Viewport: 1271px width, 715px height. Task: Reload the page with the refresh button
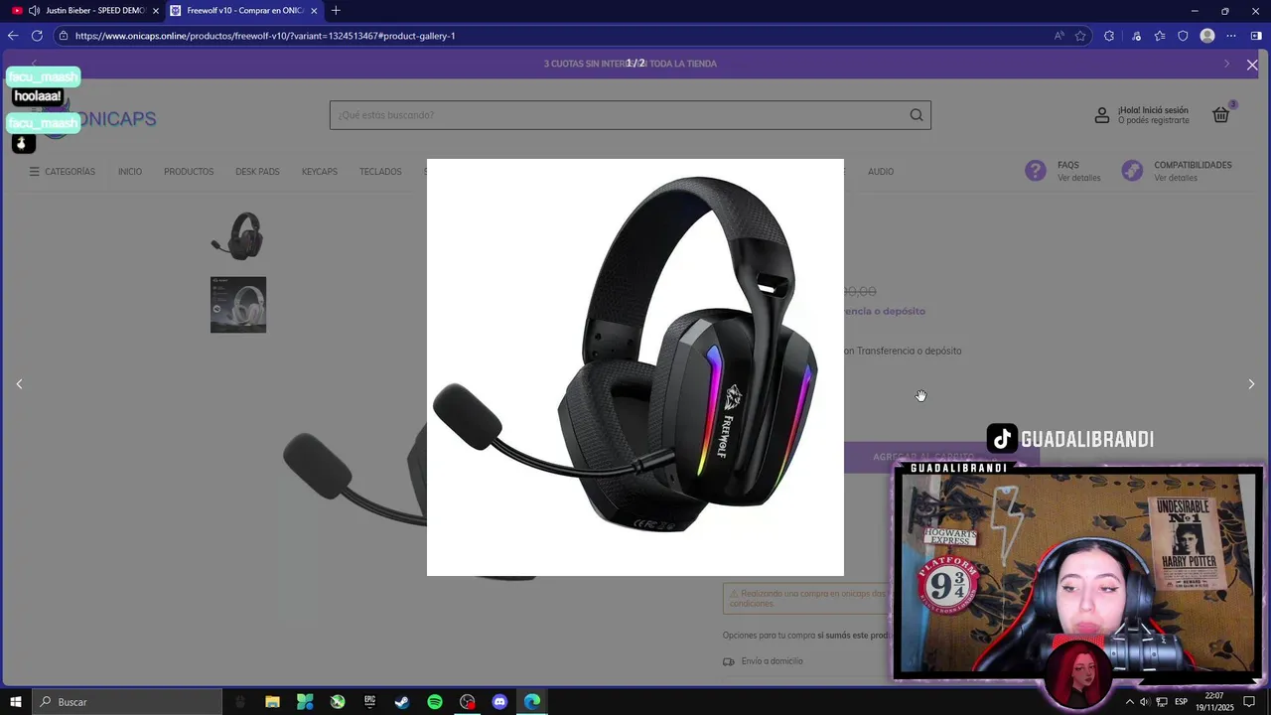[38, 36]
